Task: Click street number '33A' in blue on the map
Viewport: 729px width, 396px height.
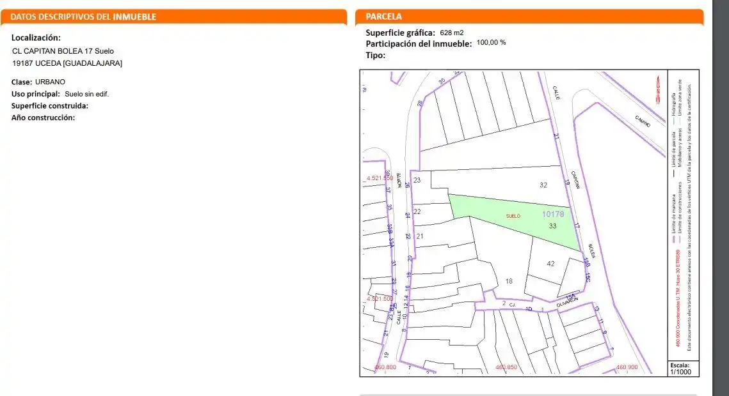Action: click(x=392, y=243)
